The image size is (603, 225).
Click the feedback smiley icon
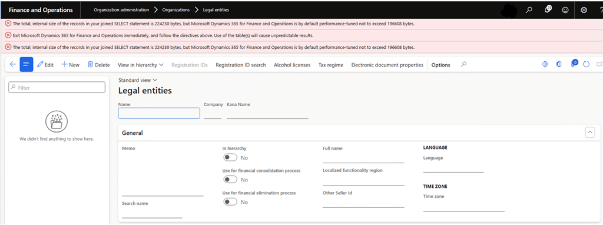pos(565,11)
